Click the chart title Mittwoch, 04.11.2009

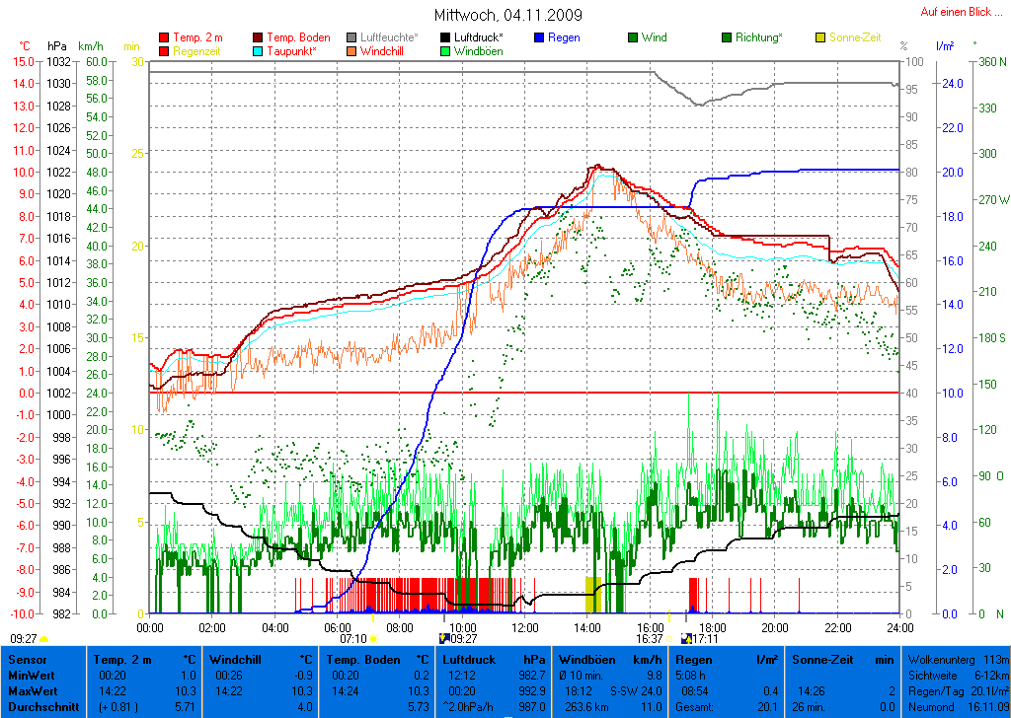coord(507,15)
